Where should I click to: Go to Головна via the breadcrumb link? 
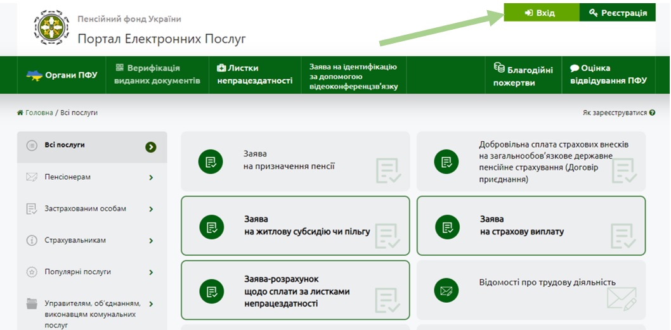[x=38, y=113]
